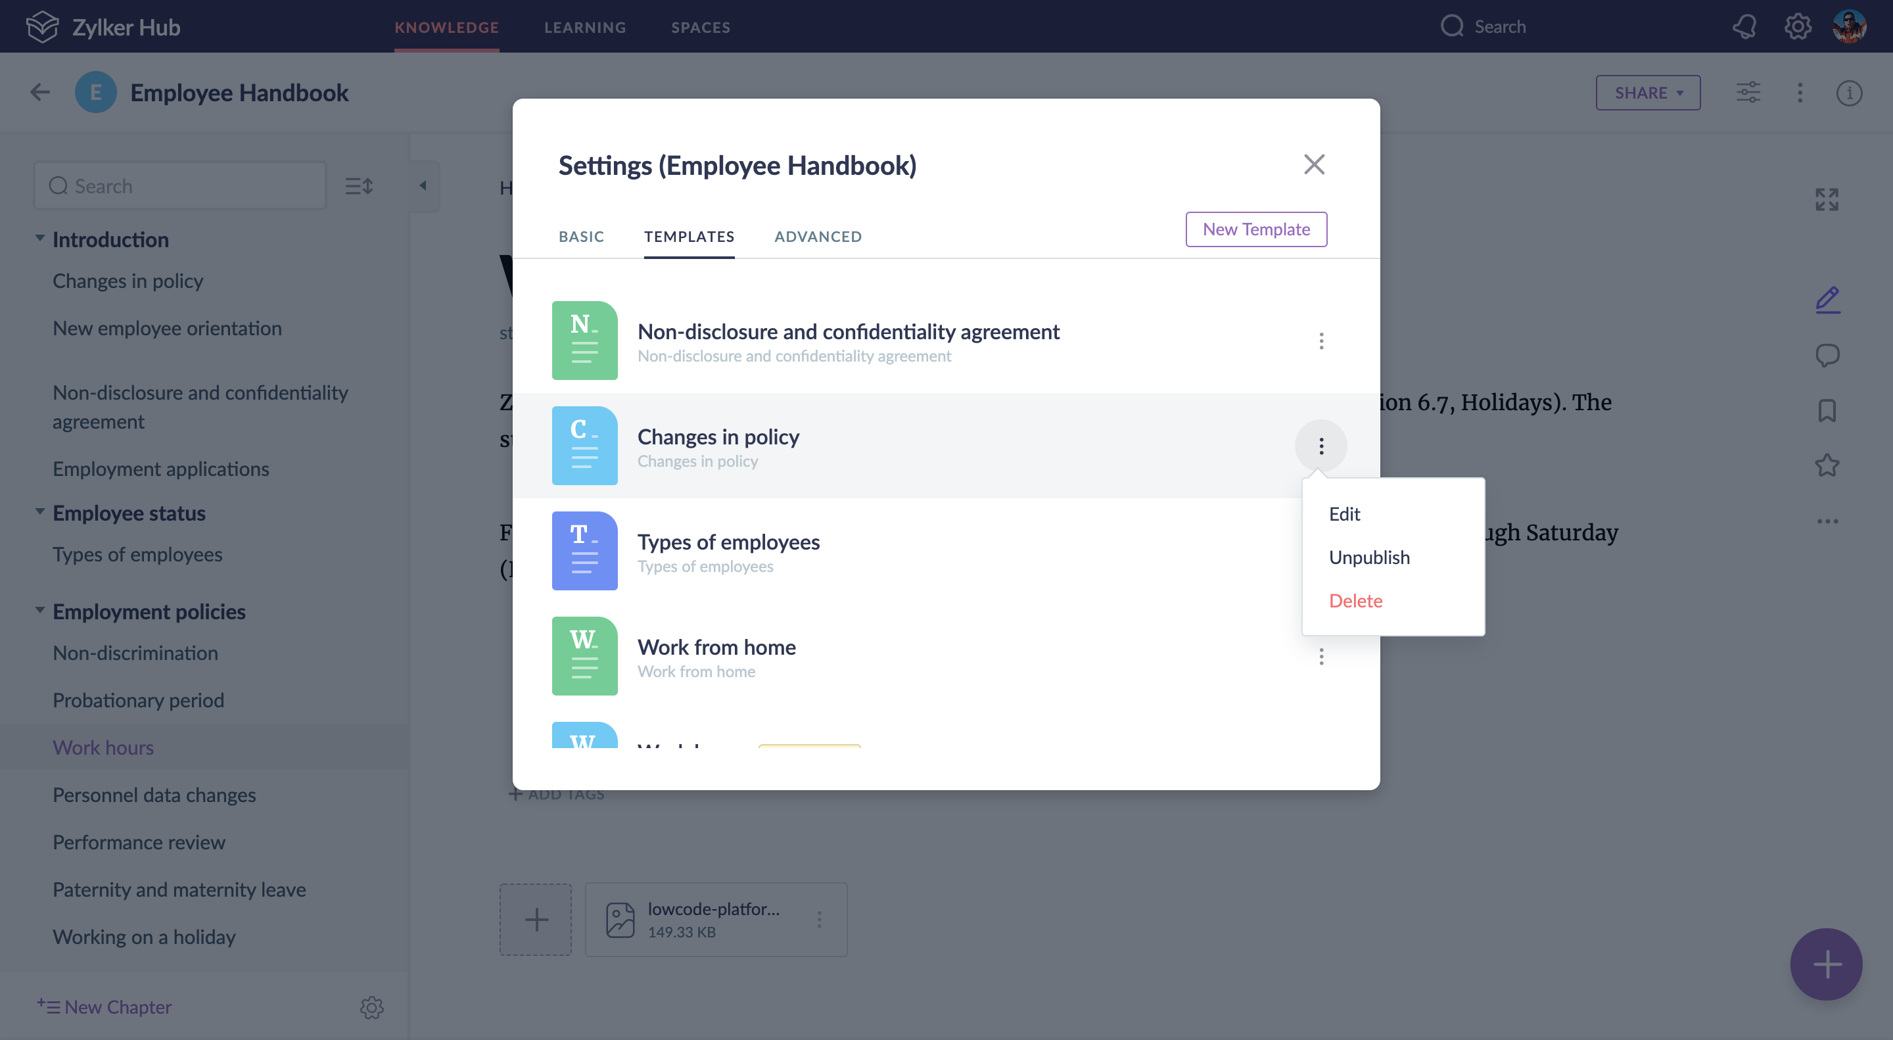The width and height of the screenshot is (1893, 1040).
Task: Collapse the sidebar panel arrow
Action: click(423, 186)
